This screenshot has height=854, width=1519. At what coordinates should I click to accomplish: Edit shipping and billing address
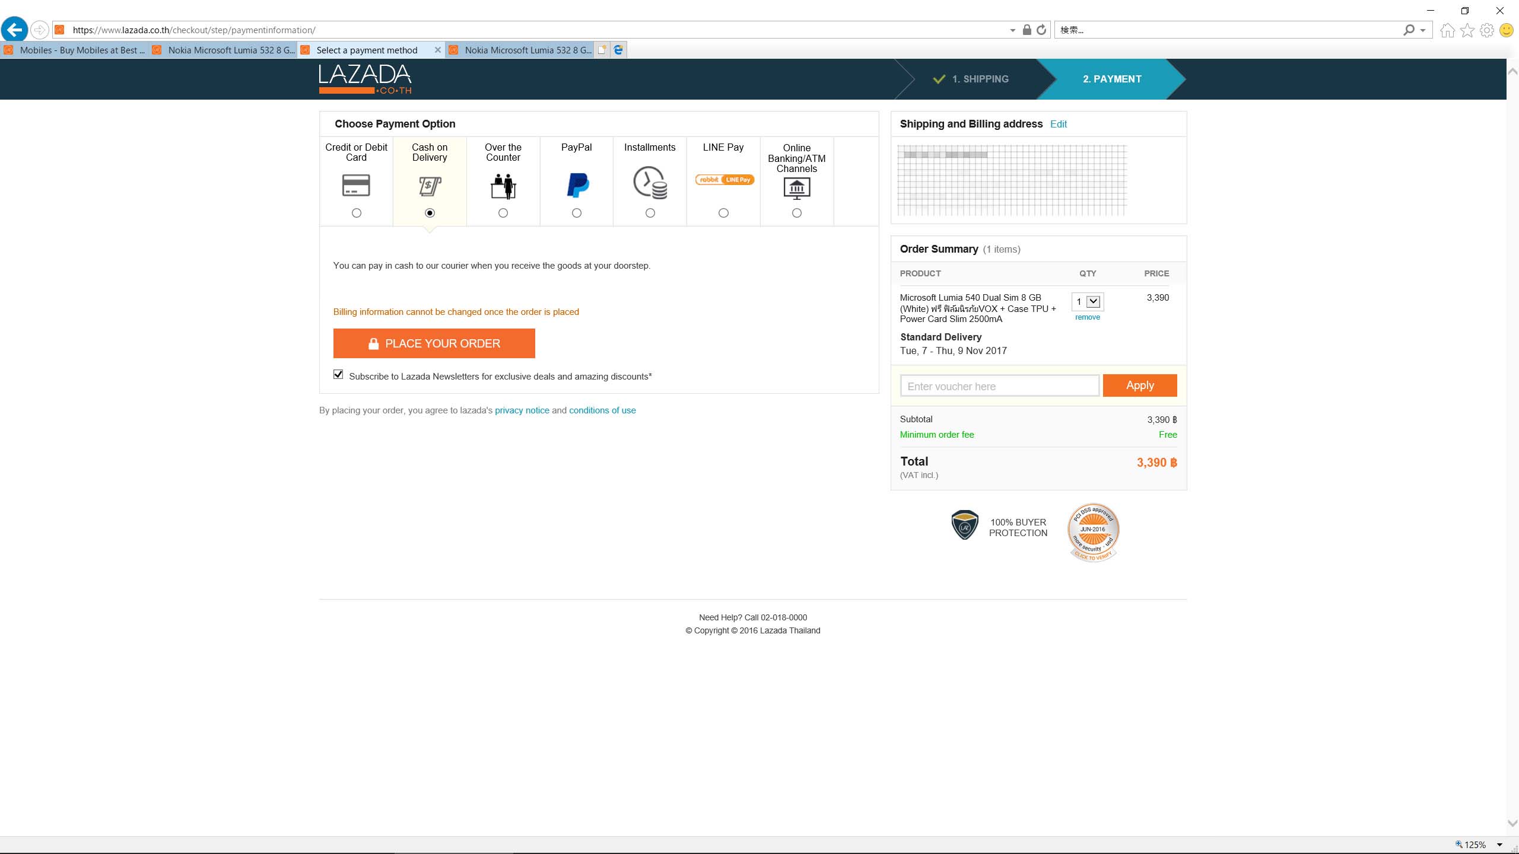[x=1058, y=124]
